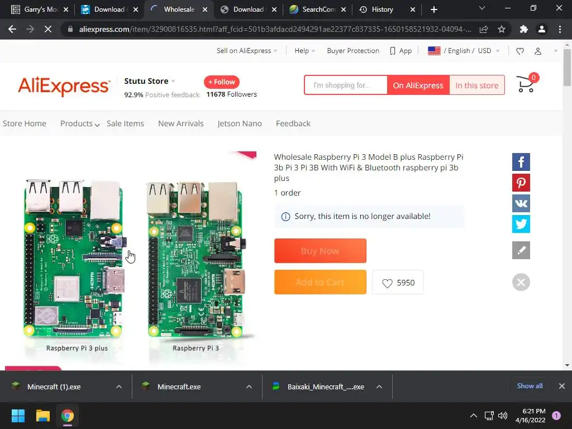572x429 pixels.
Task: Bookmark this page with star icon
Action: click(502, 29)
